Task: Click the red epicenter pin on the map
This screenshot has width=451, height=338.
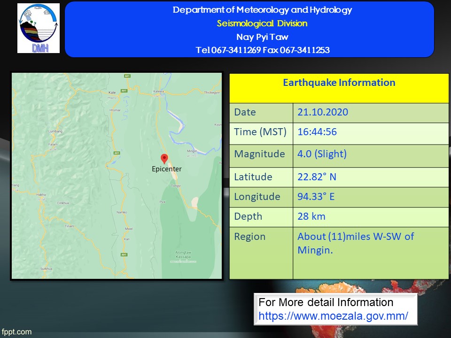Action: tap(164, 159)
